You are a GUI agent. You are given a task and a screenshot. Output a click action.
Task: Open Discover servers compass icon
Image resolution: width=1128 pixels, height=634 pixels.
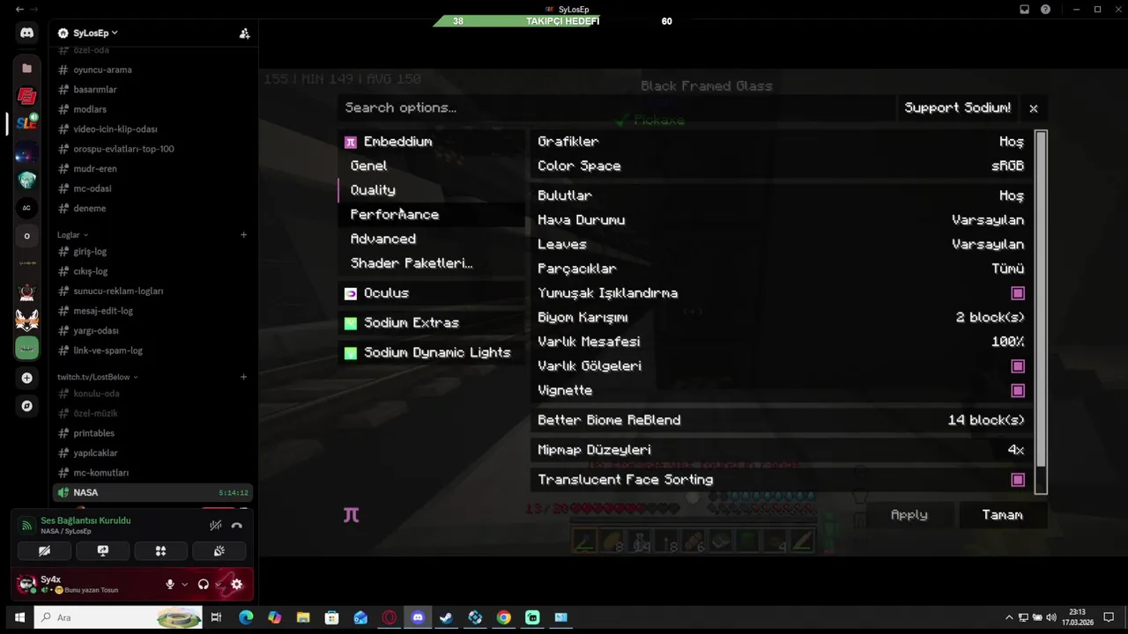[26, 406]
